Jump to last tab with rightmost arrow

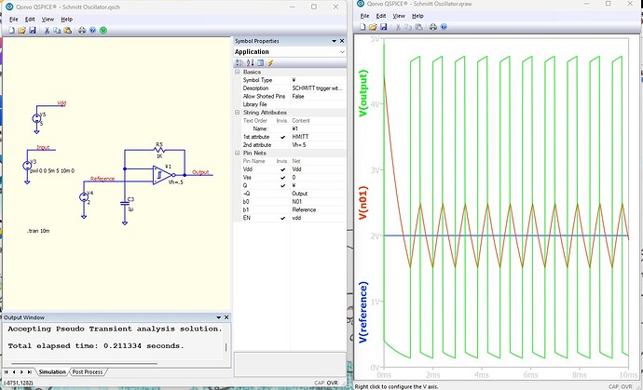pyautogui.click(x=30, y=372)
